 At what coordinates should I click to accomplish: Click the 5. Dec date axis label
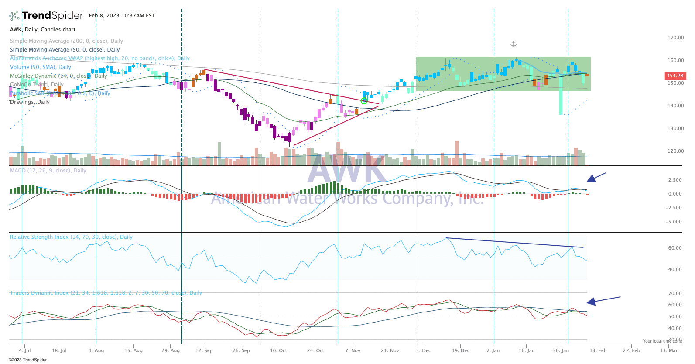(x=423, y=350)
